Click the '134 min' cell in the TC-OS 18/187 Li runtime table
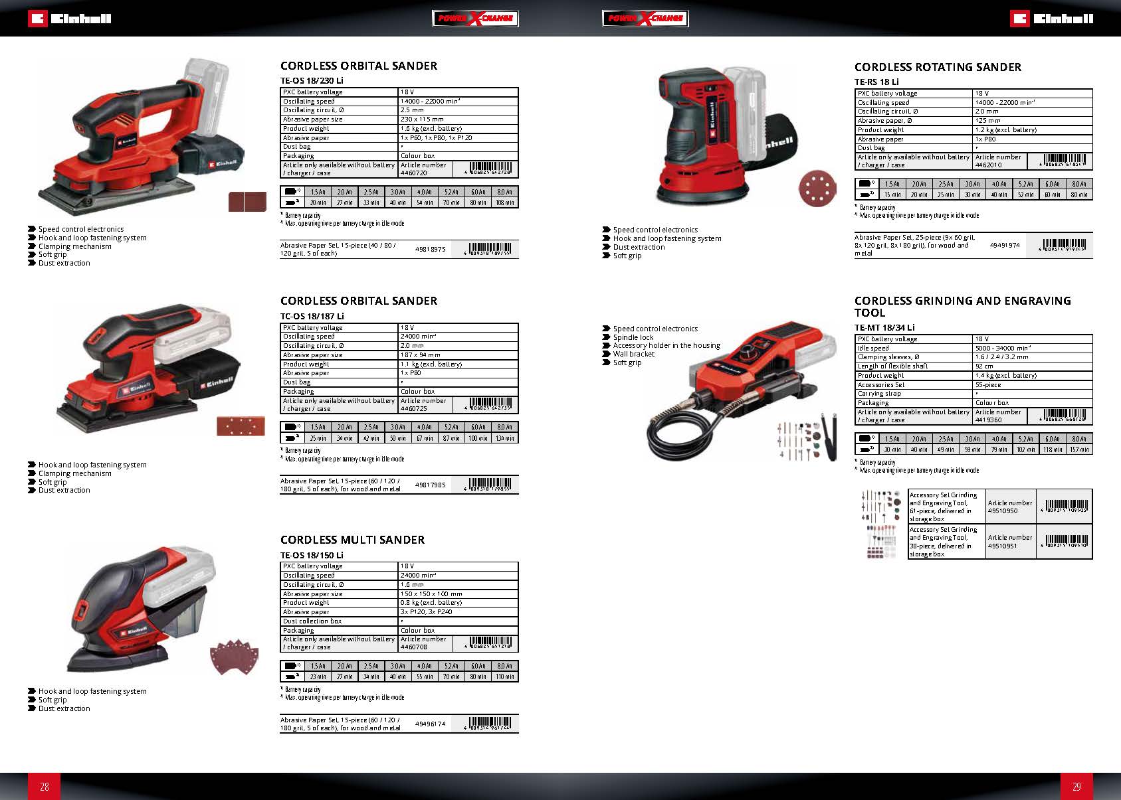Viewport: 1121px width, 800px height. (504, 438)
